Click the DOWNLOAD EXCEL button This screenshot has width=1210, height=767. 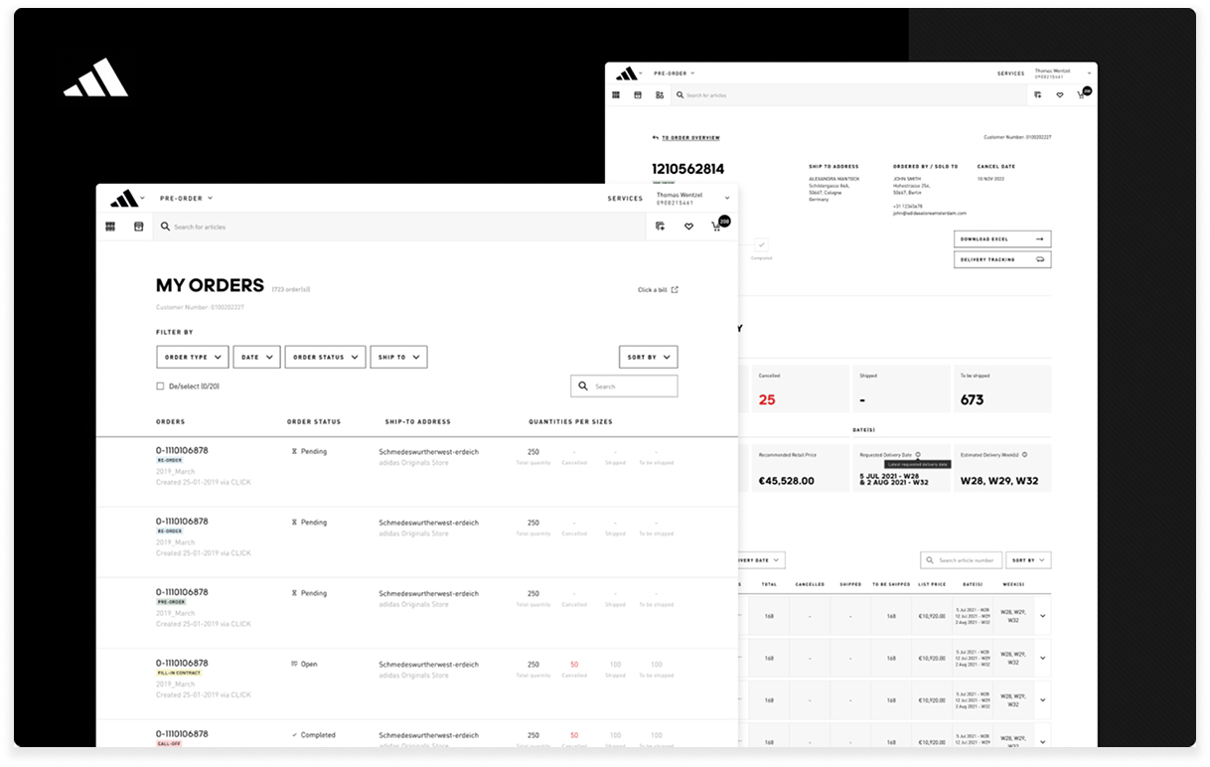click(1001, 238)
